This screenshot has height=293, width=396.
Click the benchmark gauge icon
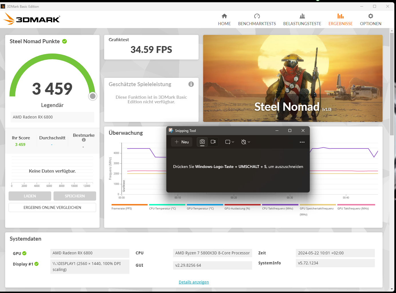click(x=257, y=16)
